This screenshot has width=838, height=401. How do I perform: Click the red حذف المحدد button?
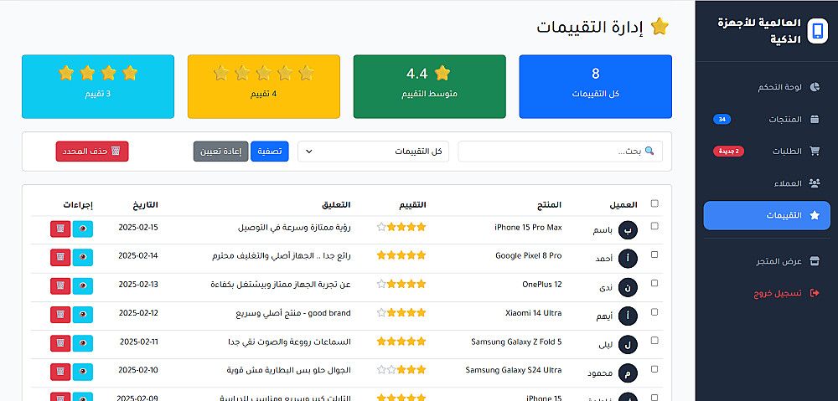[92, 152]
